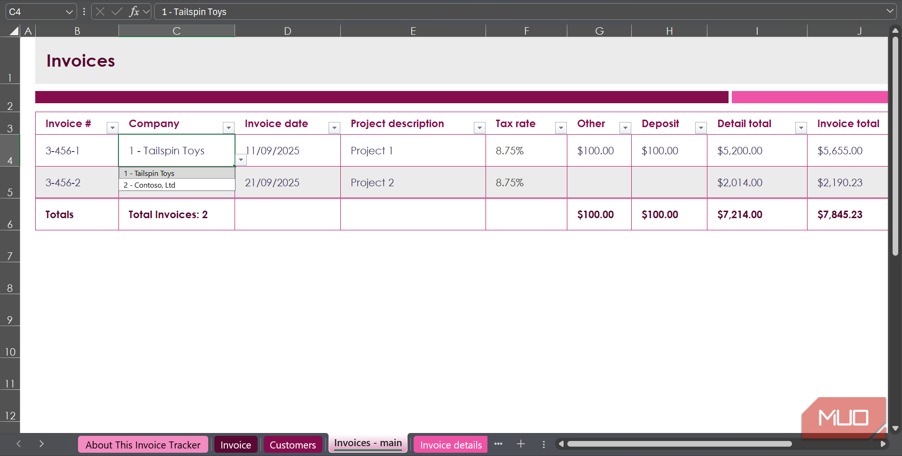
Task: Select row 4 header
Action: pos(10,151)
